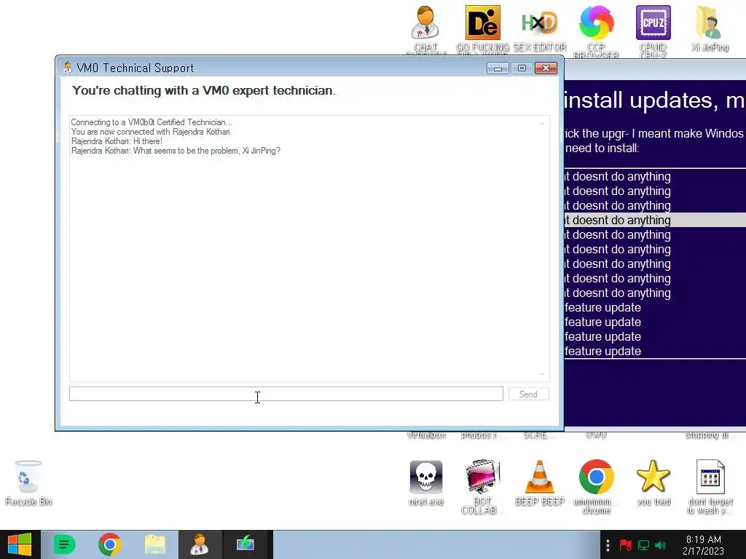This screenshot has height=559, width=746.
Task: Open the BOT COLLAB monitor icon
Action: pos(482,485)
